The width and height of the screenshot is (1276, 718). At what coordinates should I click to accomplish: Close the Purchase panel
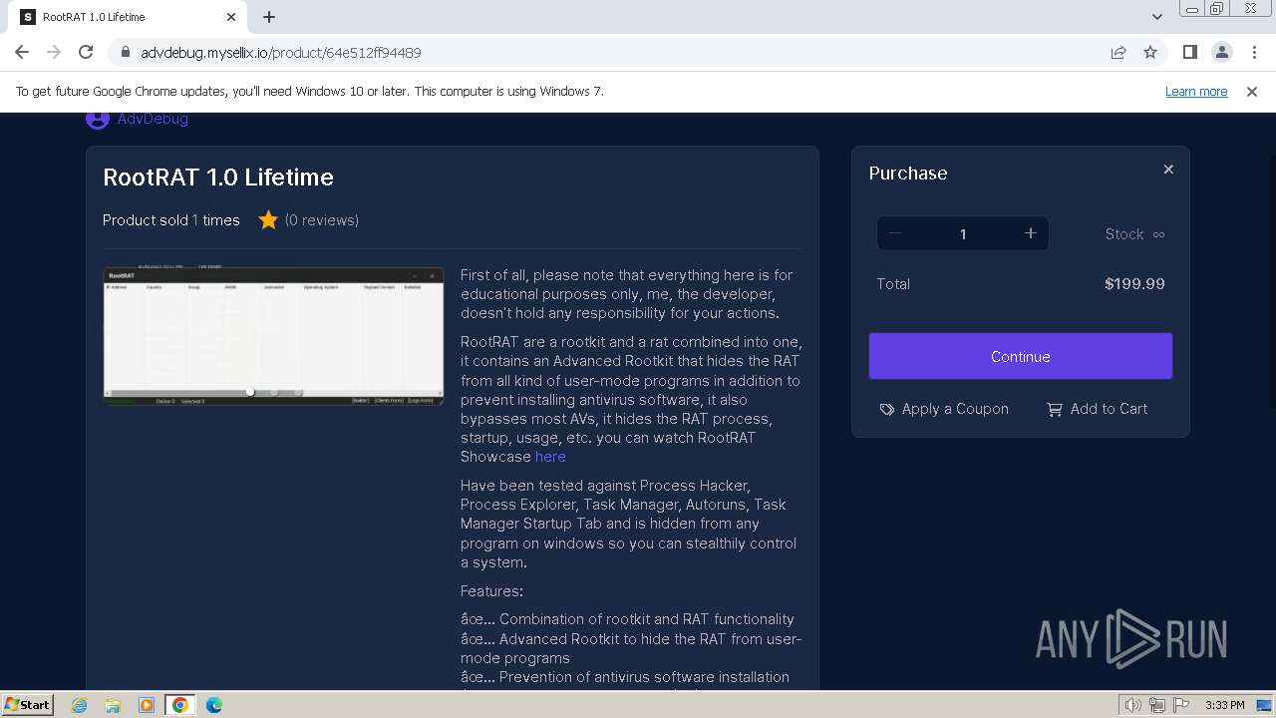(1168, 170)
